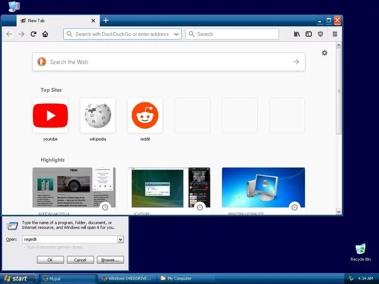379x284 pixels.
Task: Click the Open field containing regedit
Action: point(70,239)
